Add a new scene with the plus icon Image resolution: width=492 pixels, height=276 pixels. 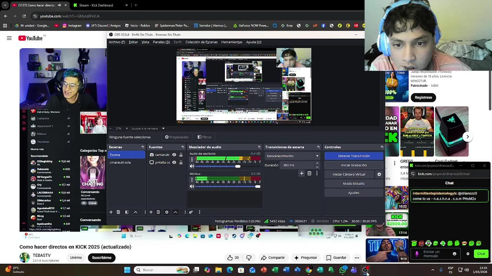pos(111,212)
